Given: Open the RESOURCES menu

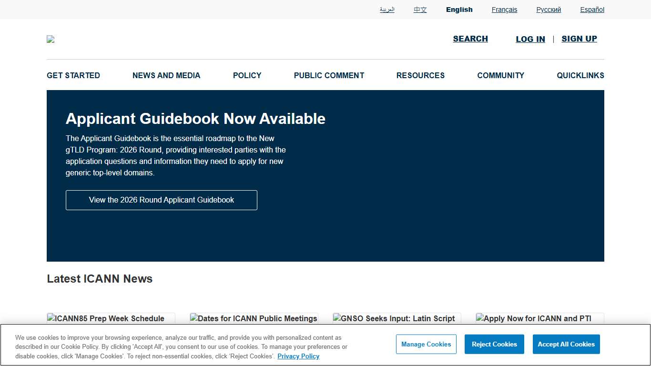Looking at the screenshot, I should 420,75.
